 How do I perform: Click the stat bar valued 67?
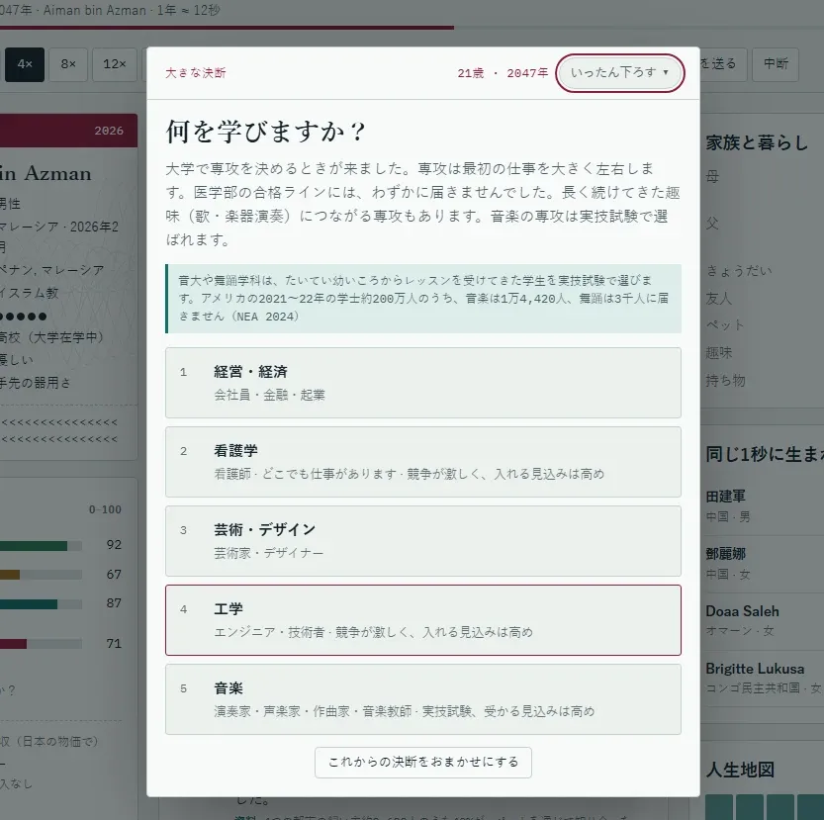41,575
